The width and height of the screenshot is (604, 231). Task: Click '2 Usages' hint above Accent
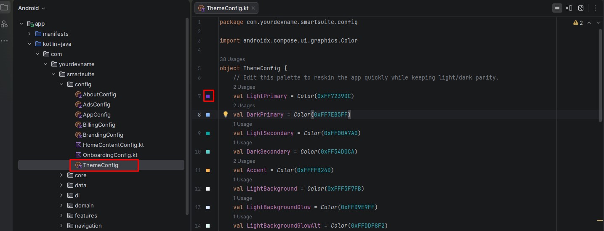tap(244, 161)
